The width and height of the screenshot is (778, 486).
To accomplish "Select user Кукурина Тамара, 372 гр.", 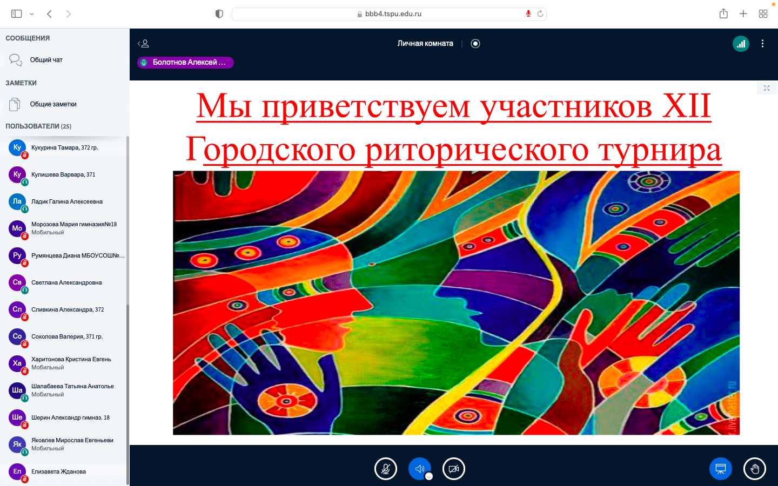I will [64, 147].
